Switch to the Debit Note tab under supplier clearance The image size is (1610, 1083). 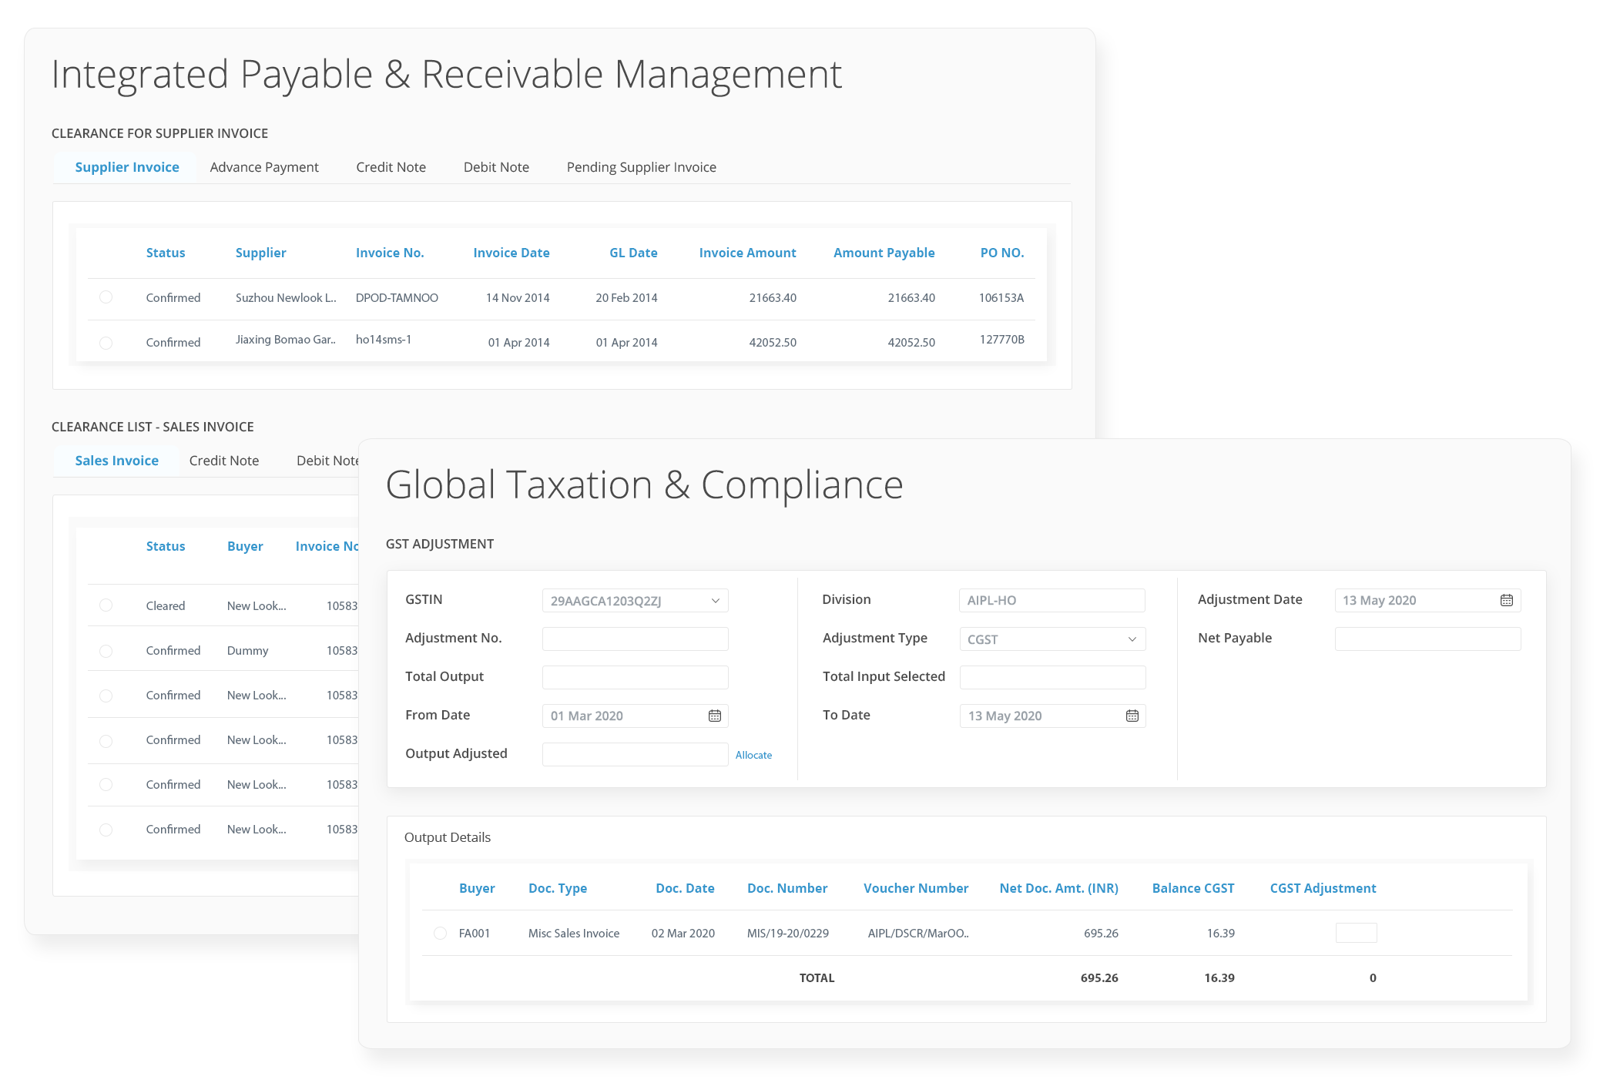tap(496, 166)
